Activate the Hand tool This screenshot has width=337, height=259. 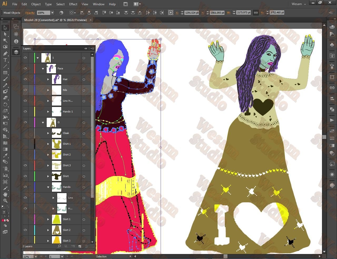point(5,194)
